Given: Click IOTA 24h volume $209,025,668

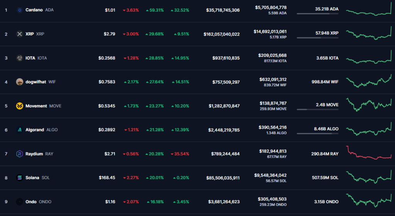Looking at the screenshot, I should tap(272, 56).
